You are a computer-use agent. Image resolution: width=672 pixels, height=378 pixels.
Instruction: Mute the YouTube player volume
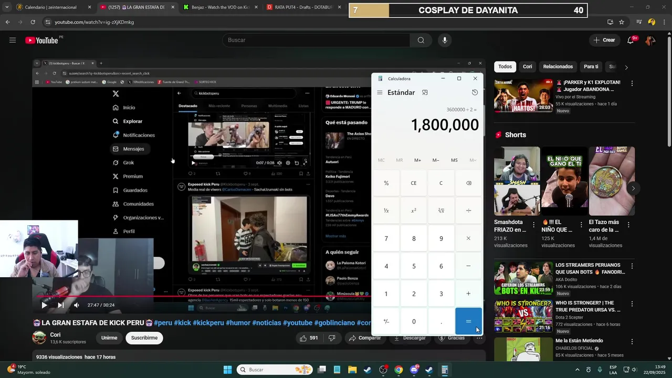[x=77, y=305]
